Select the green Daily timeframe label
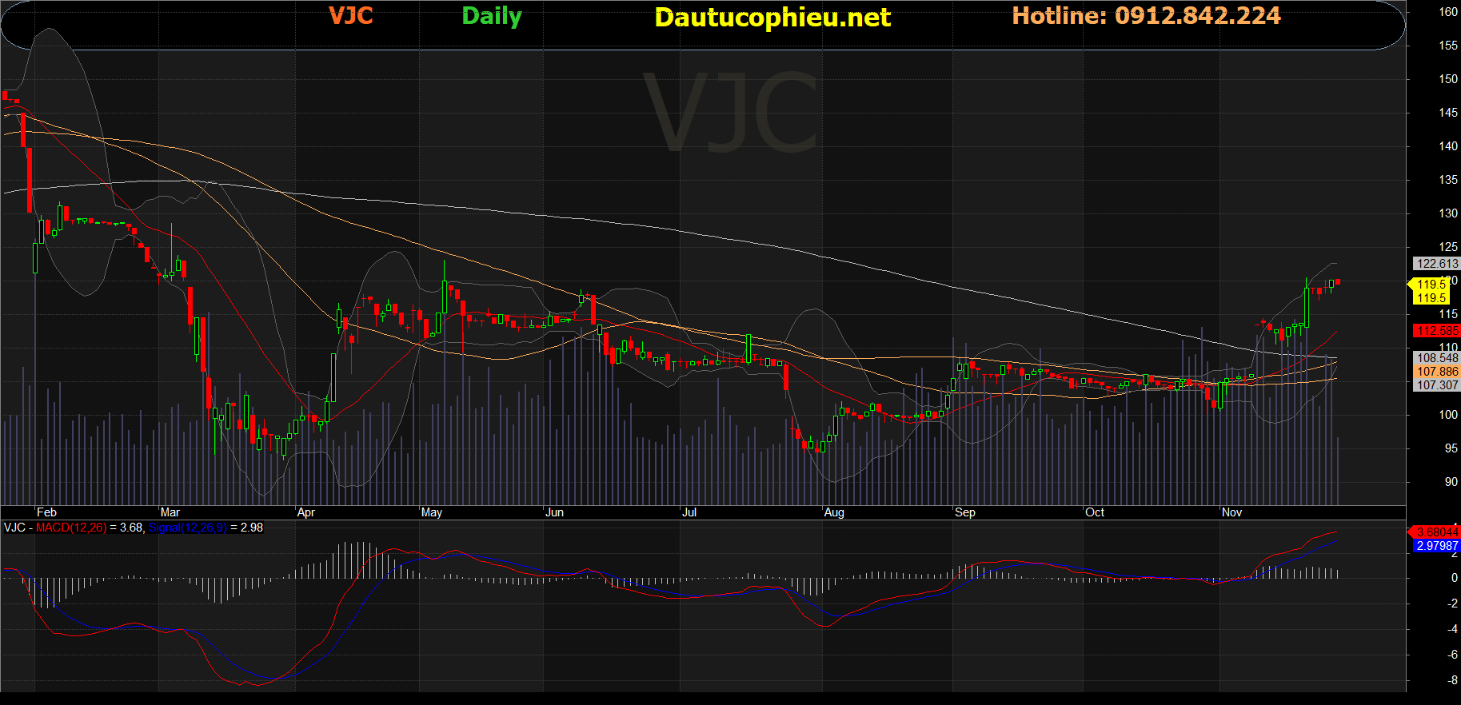The height and width of the screenshot is (705, 1461). click(x=492, y=16)
